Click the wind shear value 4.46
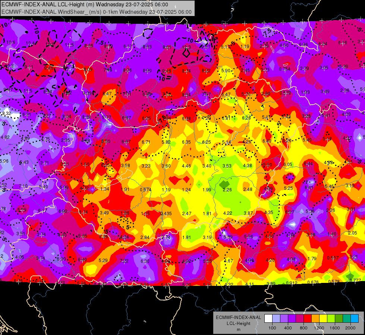Viewport: 365px width, 335px height. [186, 166]
